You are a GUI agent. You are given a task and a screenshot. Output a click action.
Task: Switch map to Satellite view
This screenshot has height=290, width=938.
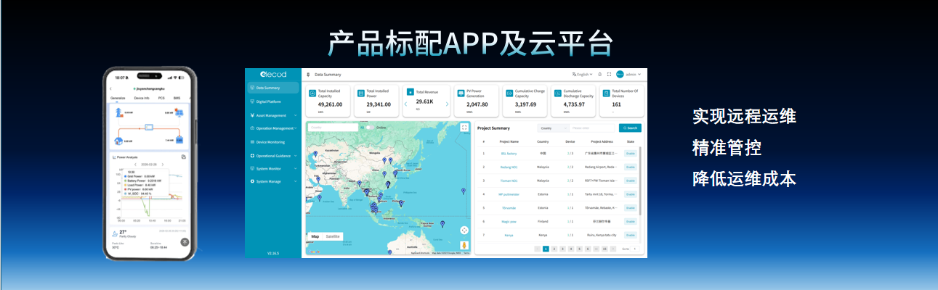[333, 236]
